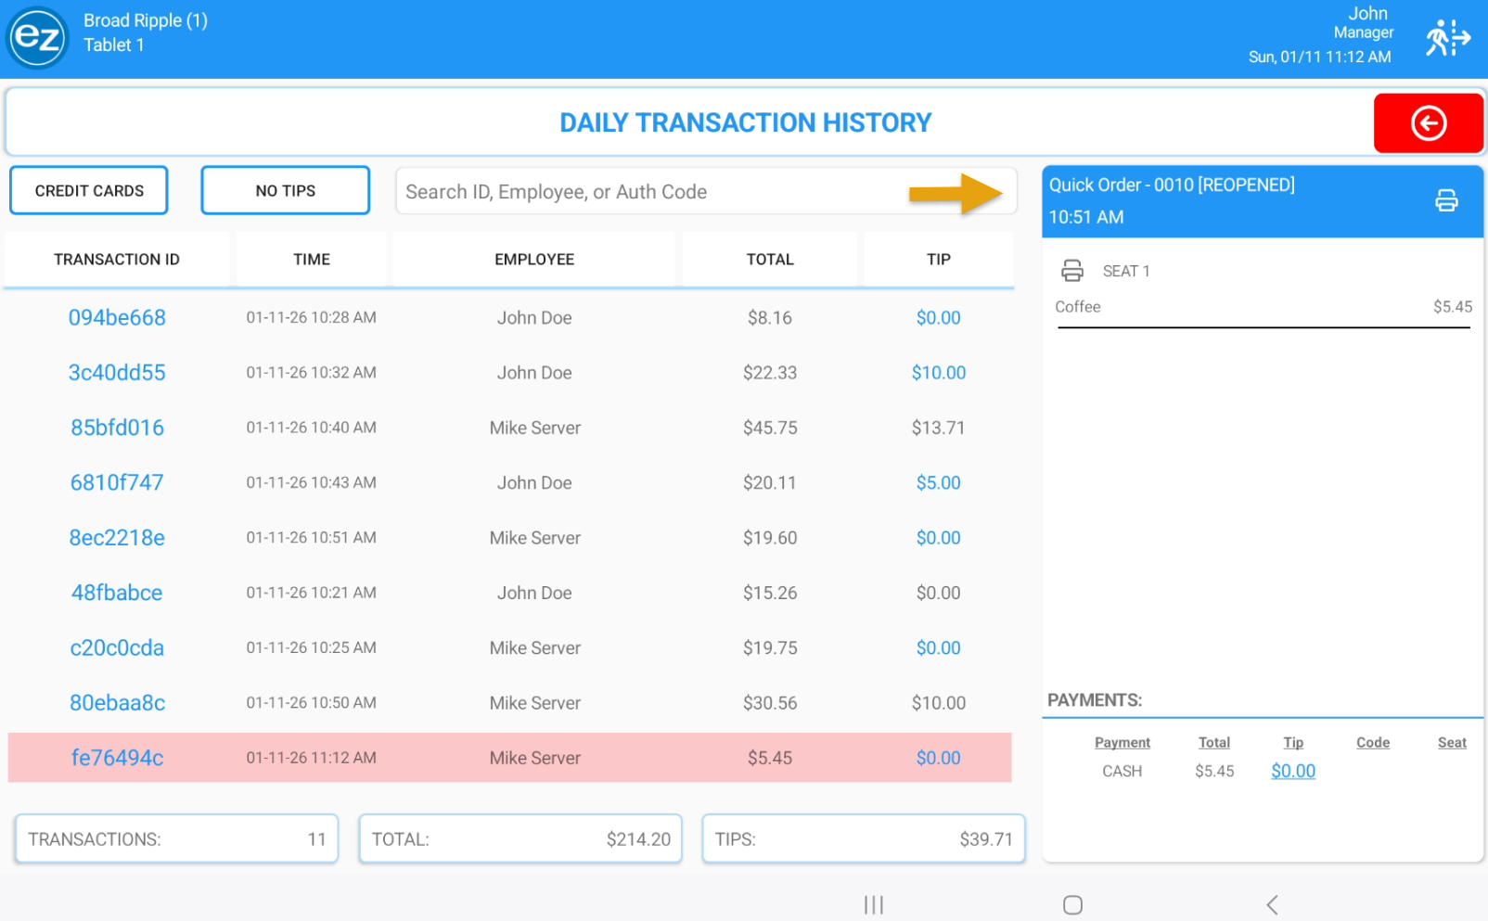Open transaction 85bfd016
Viewport: 1488px width, 921px height.
[x=117, y=428]
